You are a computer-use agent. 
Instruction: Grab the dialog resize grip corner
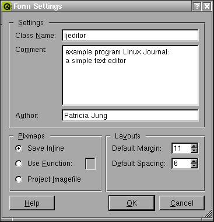pos(209,214)
